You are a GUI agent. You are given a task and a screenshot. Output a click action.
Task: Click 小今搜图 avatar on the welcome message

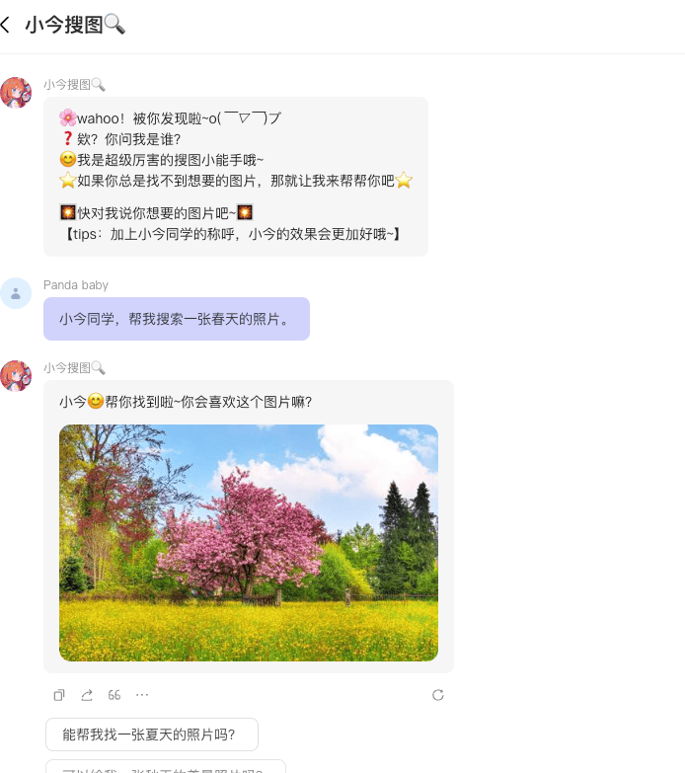(x=16, y=92)
